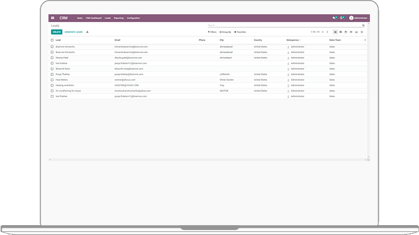
Task: Click the Generate Leads button
Action: (x=73, y=32)
